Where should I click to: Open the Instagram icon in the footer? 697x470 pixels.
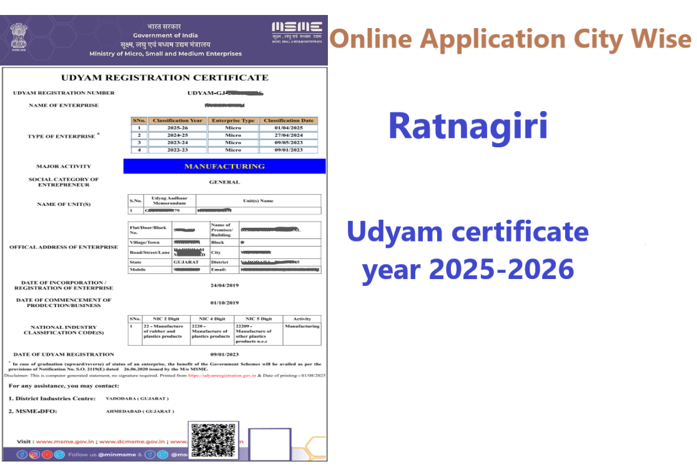pos(34,454)
